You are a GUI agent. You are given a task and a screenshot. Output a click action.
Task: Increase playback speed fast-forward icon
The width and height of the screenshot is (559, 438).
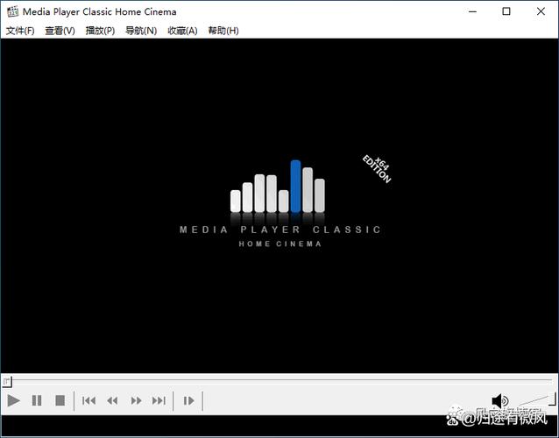click(x=136, y=401)
